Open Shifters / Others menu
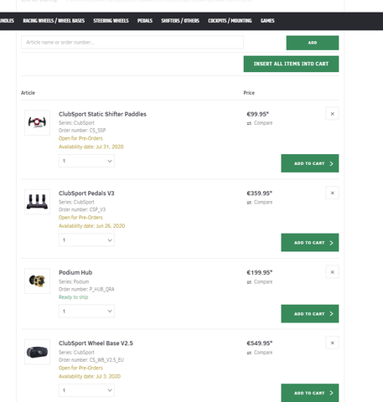The width and height of the screenshot is (383, 402). [180, 21]
